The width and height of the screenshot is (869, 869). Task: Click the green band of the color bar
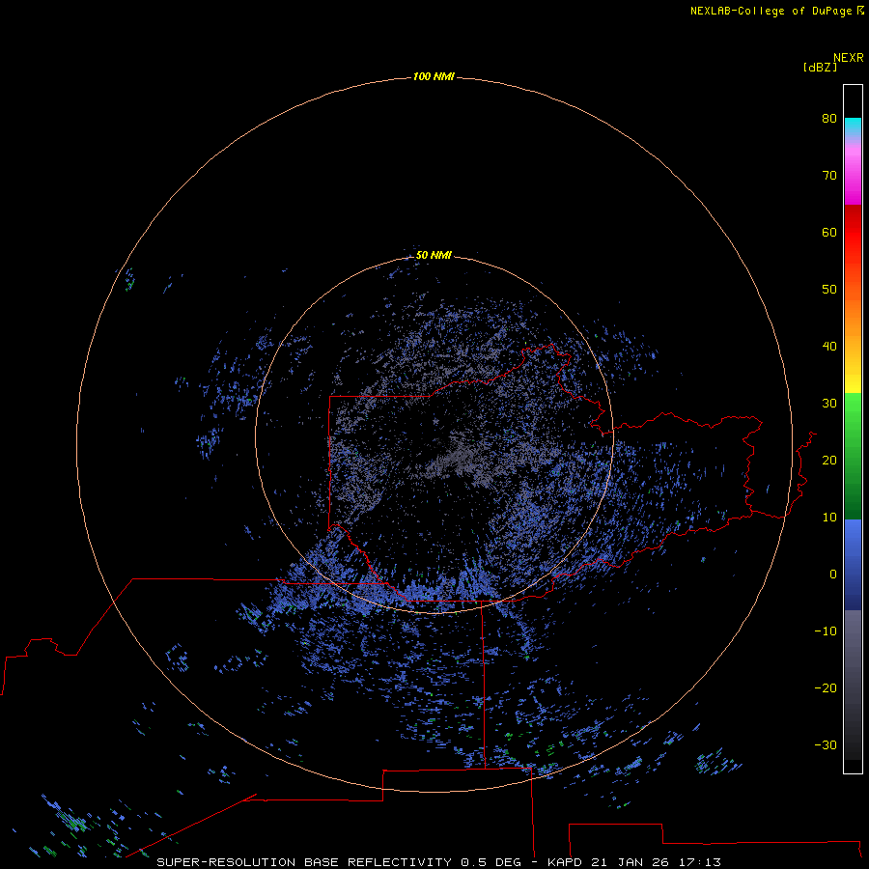(853, 456)
